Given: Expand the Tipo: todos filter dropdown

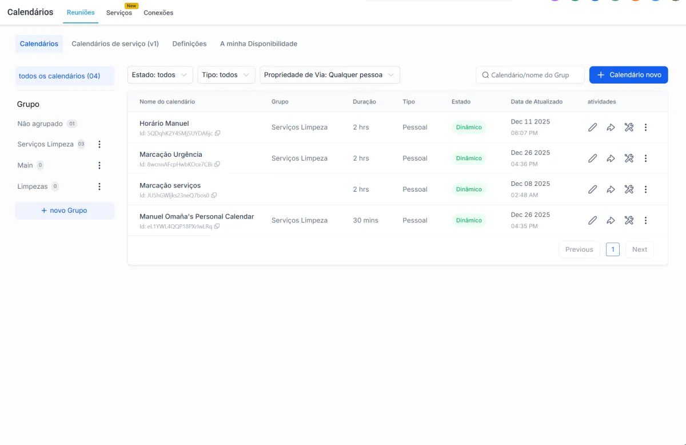Looking at the screenshot, I should pyautogui.click(x=226, y=75).
